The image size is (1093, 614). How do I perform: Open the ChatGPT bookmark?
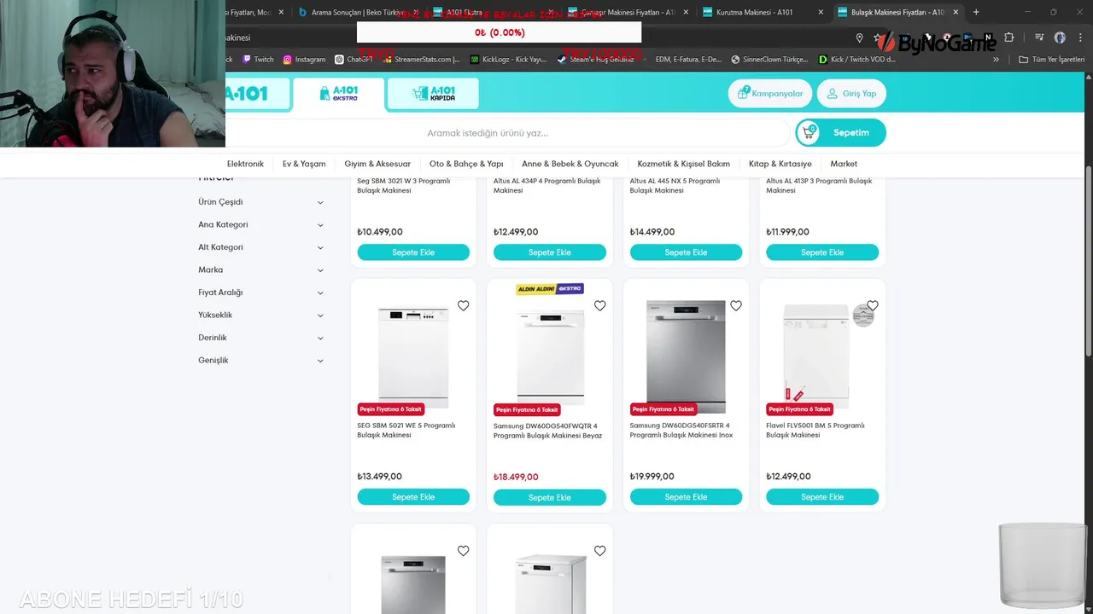(x=354, y=60)
